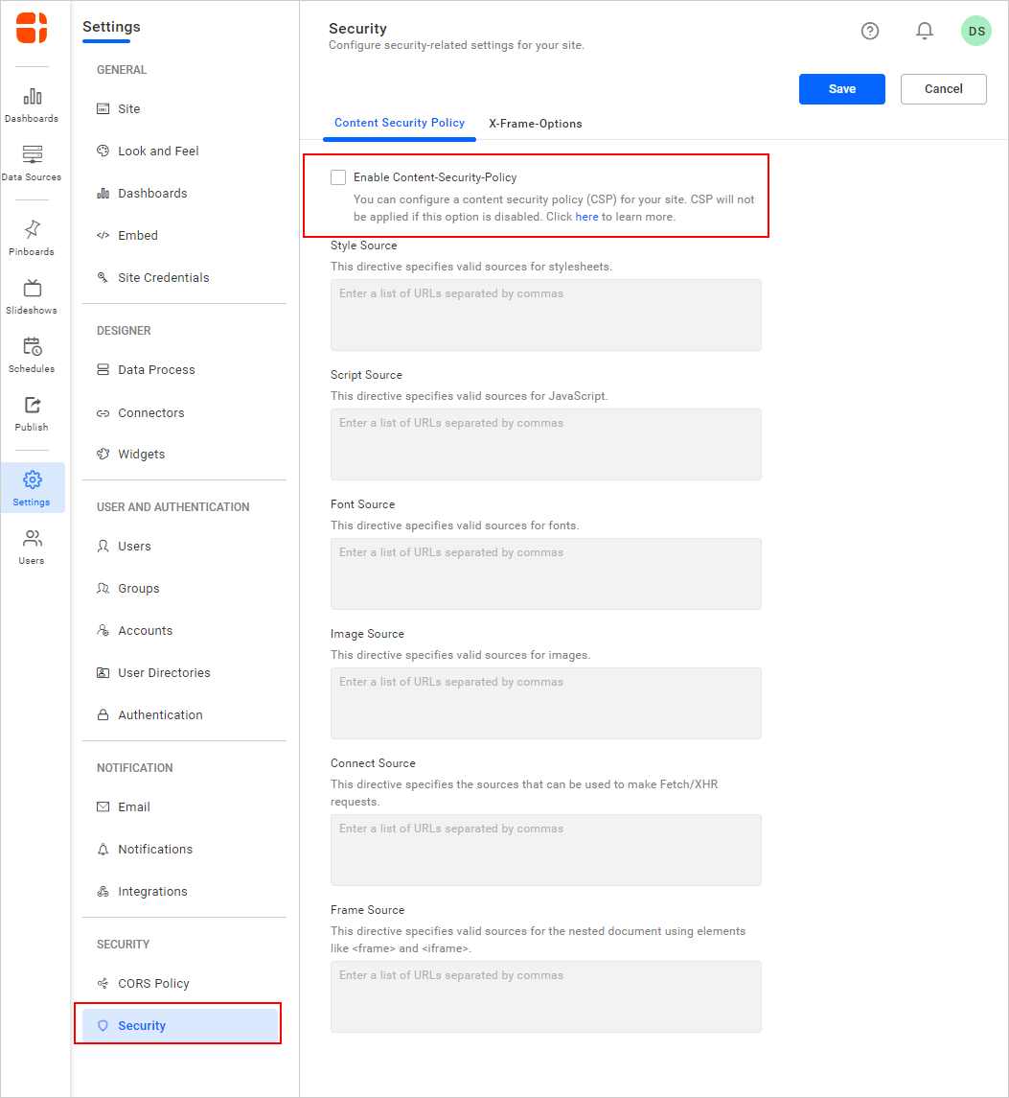
Task: Click the Save button
Action: point(841,88)
